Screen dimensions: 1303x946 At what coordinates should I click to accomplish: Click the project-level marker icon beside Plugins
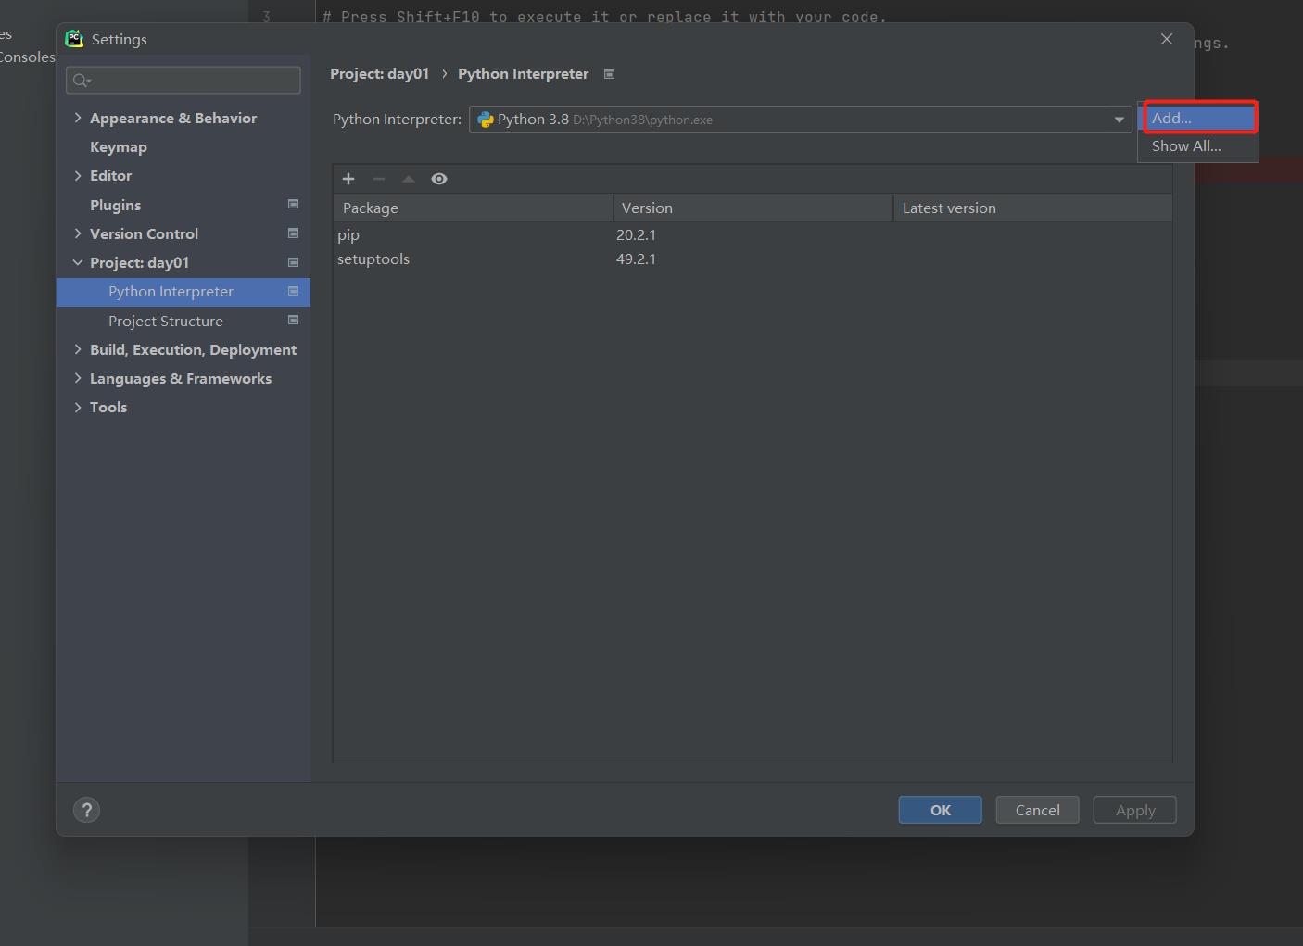pyautogui.click(x=294, y=204)
